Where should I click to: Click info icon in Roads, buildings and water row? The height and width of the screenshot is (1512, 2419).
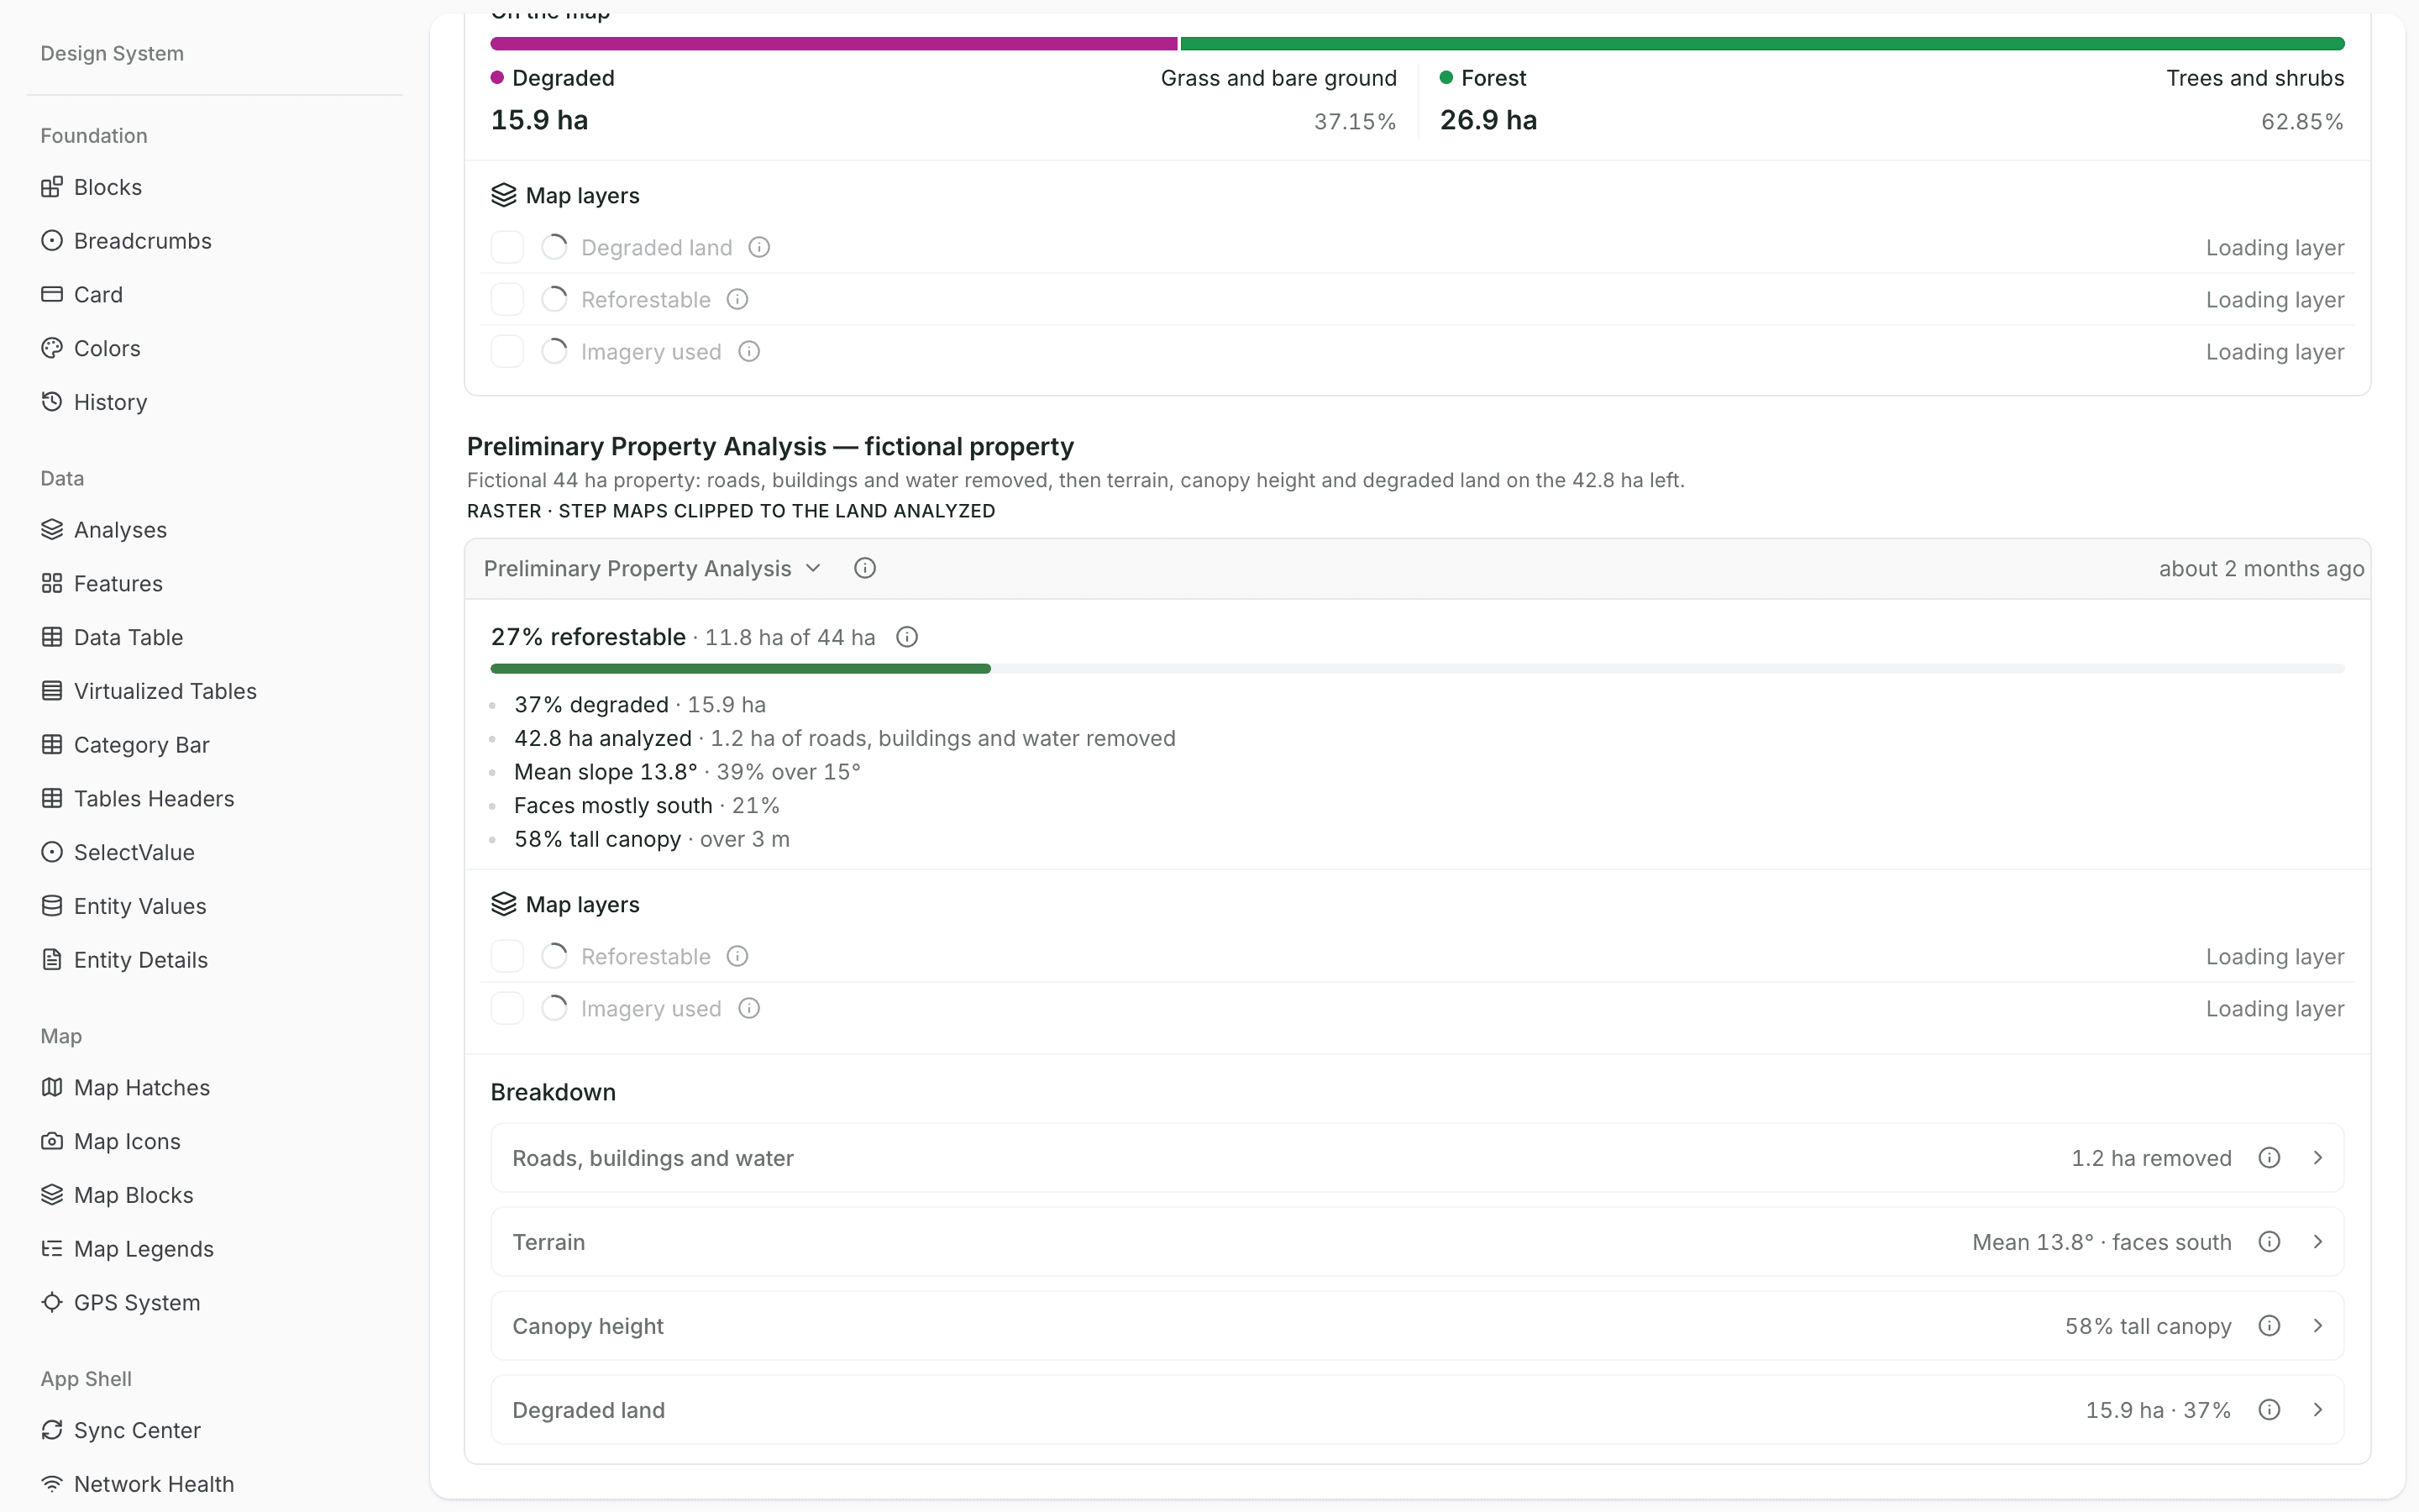coord(2269,1157)
